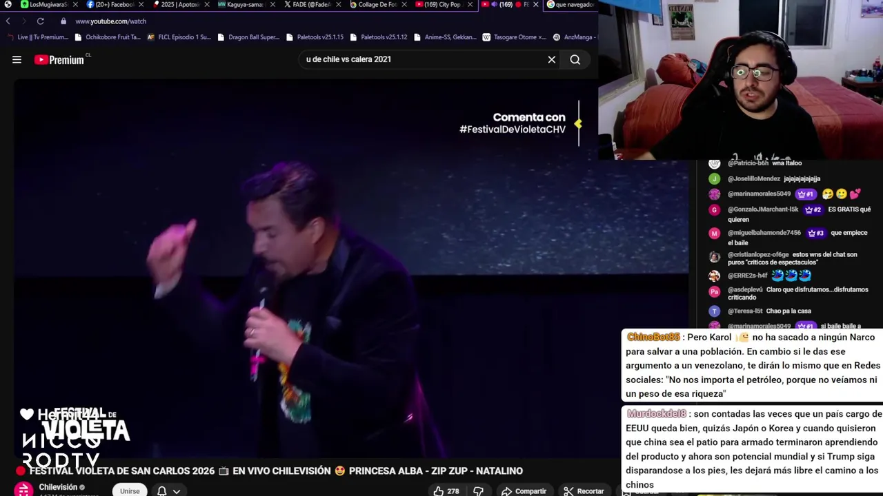The image size is (883, 496).
Task: Open the 'FLCL Episodio 1 Su...' bookmark
Action: pyautogui.click(x=179, y=37)
